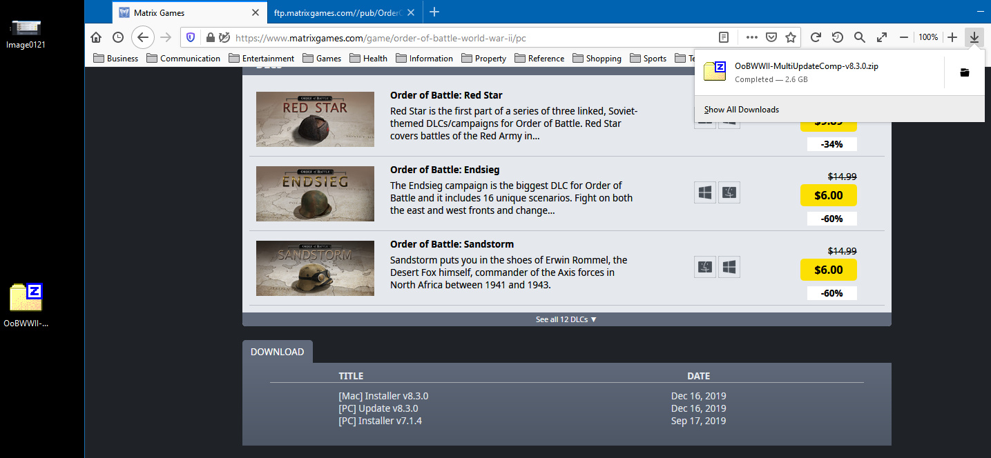Show All Downloads in the panel
Screen dimensions: 991x458
[x=741, y=110]
